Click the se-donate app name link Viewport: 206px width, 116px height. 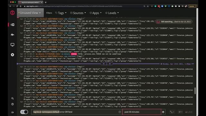click(x=66, y=54)
